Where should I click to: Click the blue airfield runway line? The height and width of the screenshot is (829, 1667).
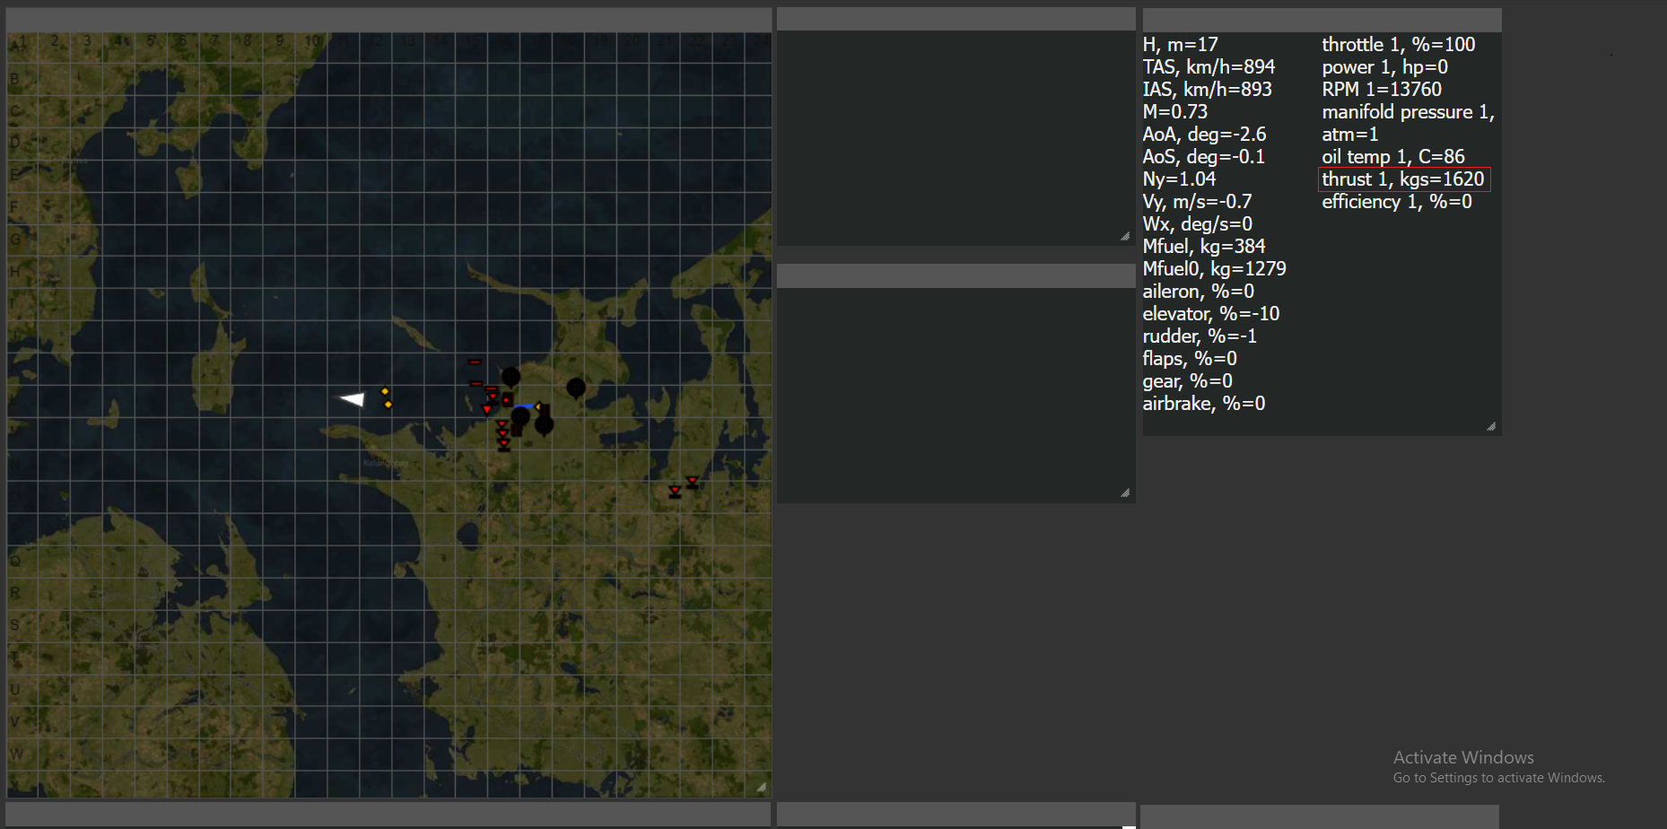523,408
